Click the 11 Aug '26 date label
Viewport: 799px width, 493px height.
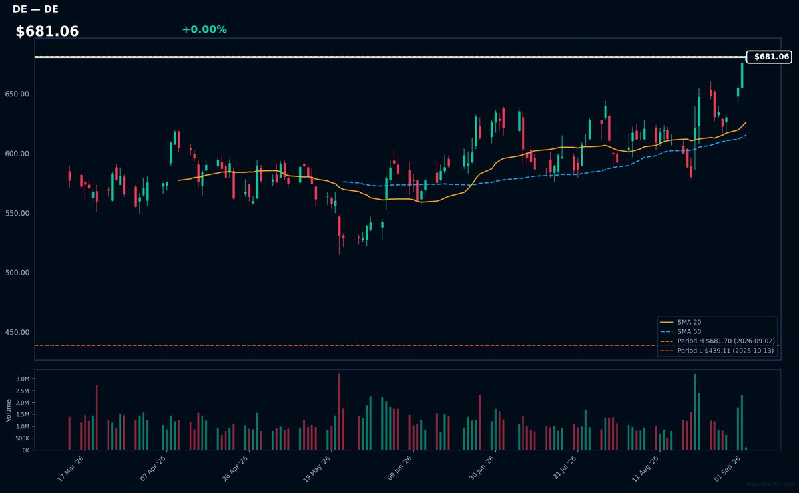point(646,469)
